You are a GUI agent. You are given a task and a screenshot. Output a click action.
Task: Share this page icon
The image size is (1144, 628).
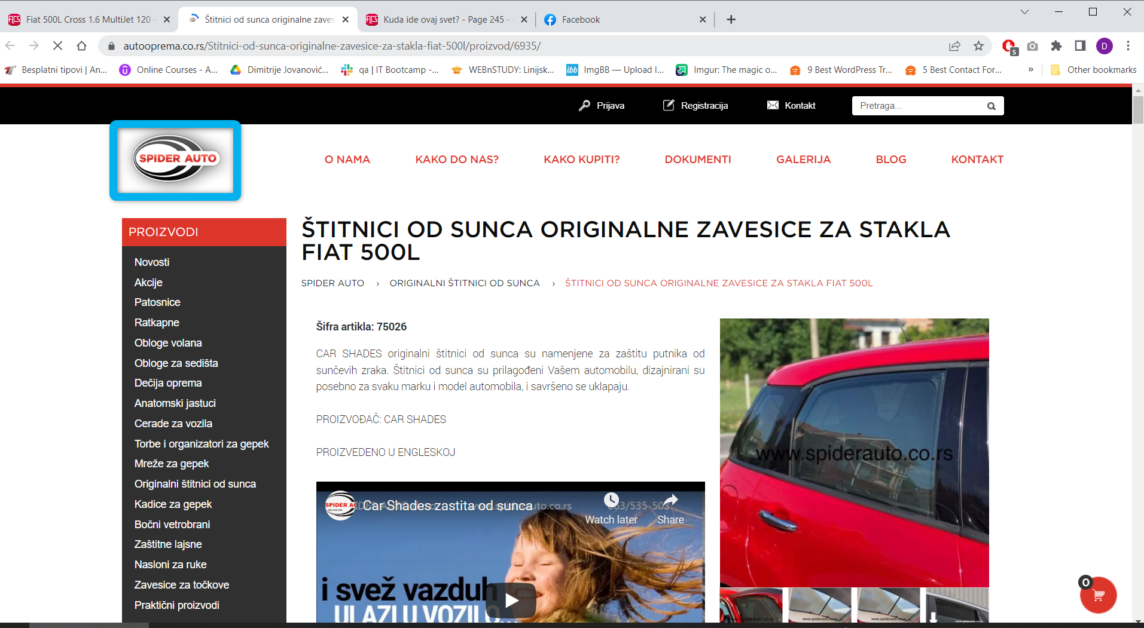pyautogui.click(x=954, y=46)
